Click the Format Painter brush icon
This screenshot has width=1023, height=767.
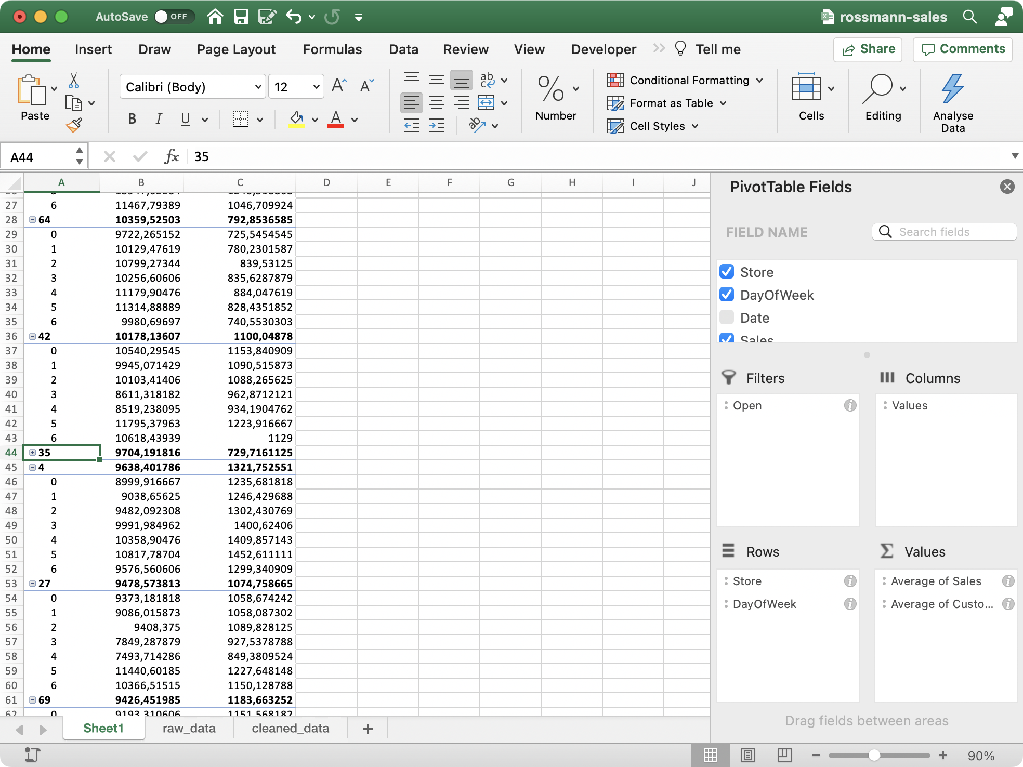74,125
